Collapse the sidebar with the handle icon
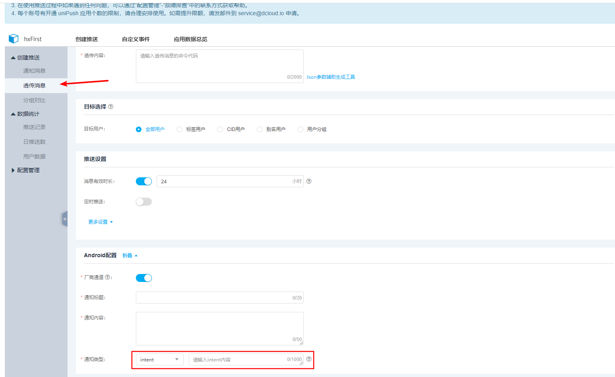 click(65, 219)
